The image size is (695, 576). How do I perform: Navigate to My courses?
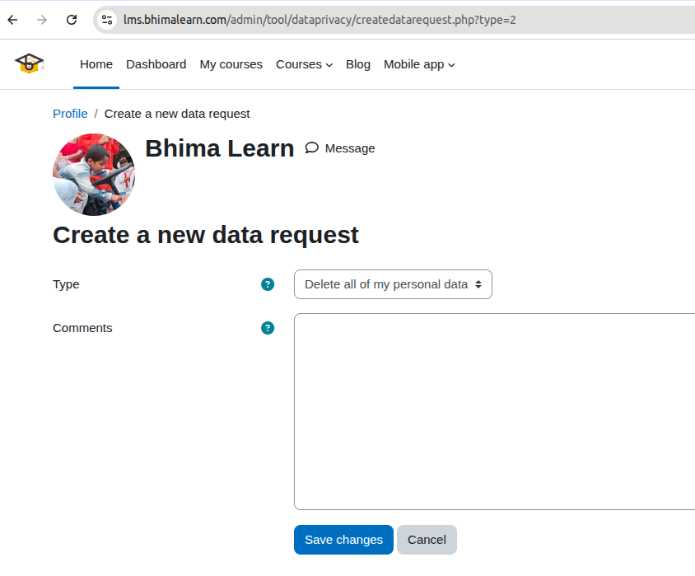click(x=231, y=64)
